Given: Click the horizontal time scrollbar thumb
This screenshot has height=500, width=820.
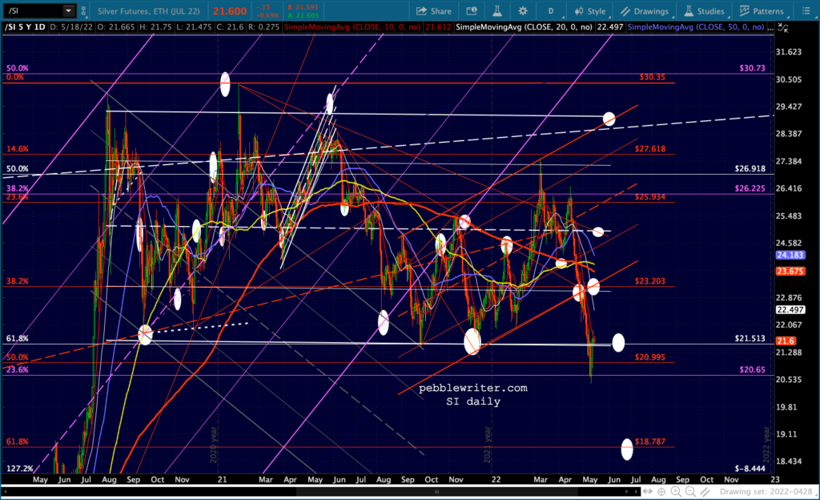Looking at the screenshot, I should click(436, 492).
